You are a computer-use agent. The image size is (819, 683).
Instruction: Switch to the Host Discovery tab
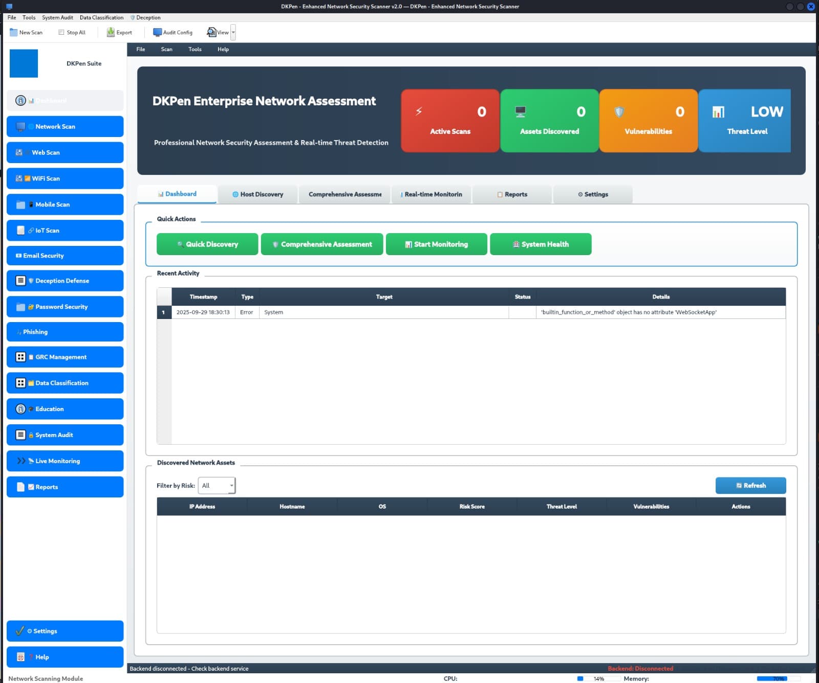(258, 194)
